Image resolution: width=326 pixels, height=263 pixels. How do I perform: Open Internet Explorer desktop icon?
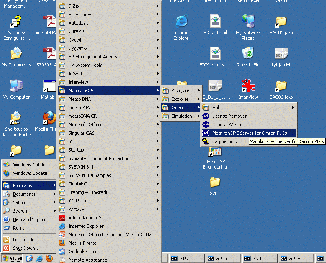point(182,22)
